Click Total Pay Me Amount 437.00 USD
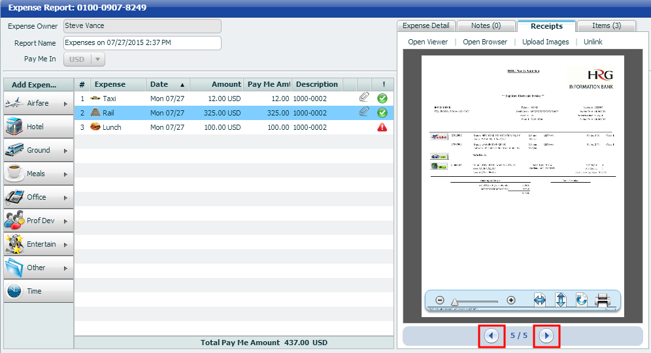The image size is (651, 353). tap(264, 343)
